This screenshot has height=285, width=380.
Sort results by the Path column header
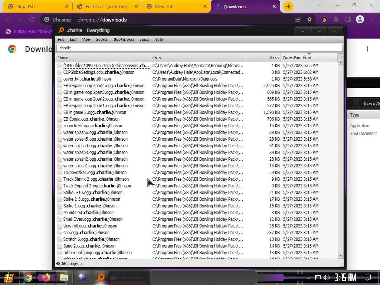coord(197,58)
